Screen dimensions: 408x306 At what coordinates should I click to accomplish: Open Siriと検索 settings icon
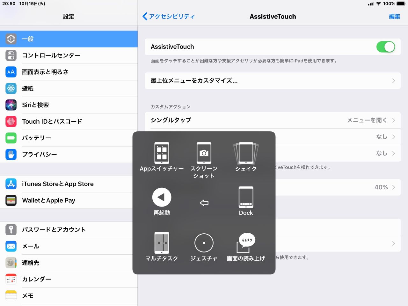pyautogui.click(x=11, y=105)
